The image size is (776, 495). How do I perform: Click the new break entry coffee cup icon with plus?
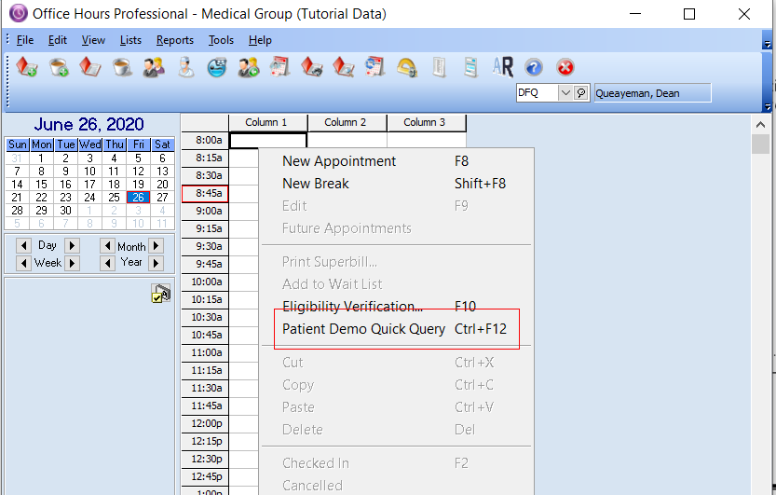click(59, 67)
